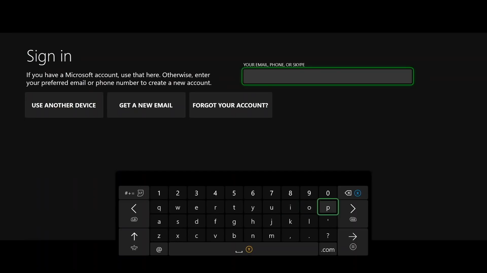The image size is (487, 273).
Task: Tap the space bar key
Action: 243,249
